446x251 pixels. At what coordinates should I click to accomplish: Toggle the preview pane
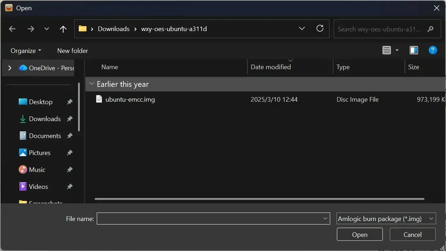[414, 50]
